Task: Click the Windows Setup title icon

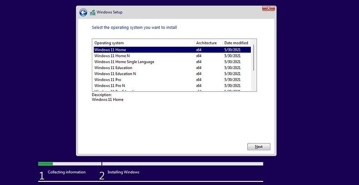Action: 93,12
